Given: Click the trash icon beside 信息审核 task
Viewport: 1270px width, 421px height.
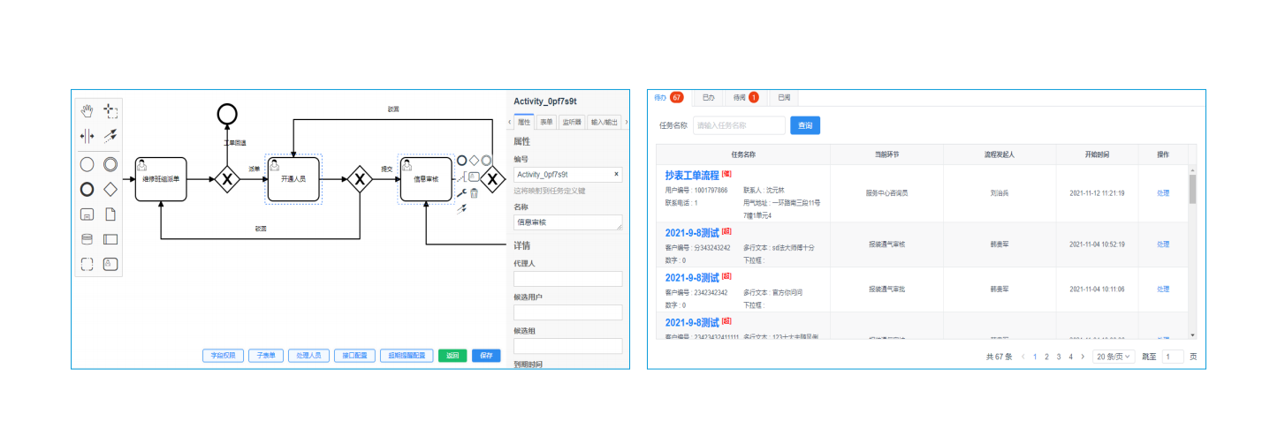Looking at the screenshot, I should point(475,193).
